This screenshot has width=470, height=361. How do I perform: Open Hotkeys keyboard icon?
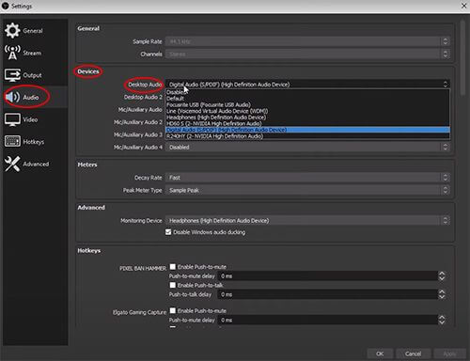pos(12,141)
